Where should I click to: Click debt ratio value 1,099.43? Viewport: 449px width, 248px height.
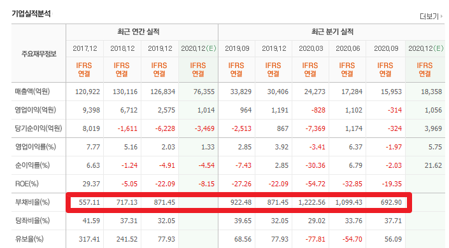pos(349,202)
